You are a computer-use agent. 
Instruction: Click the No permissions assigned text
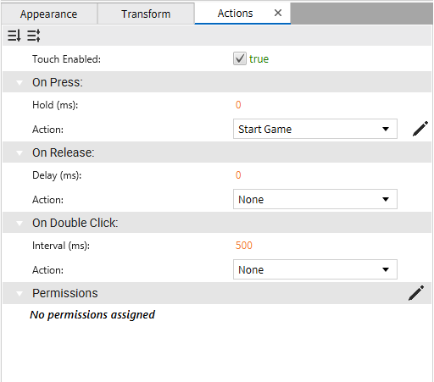92,314
